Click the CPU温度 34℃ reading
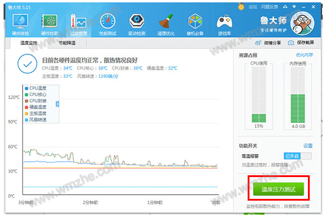This screenshot has width=331, height=216. [57, 68]
